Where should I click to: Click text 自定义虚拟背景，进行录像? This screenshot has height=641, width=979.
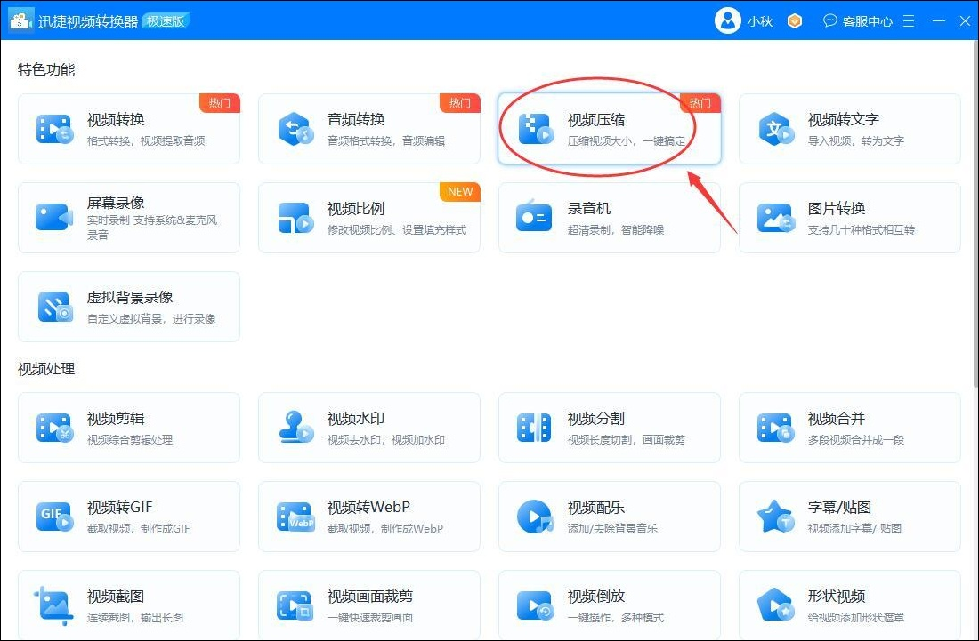tap(151, 318)
